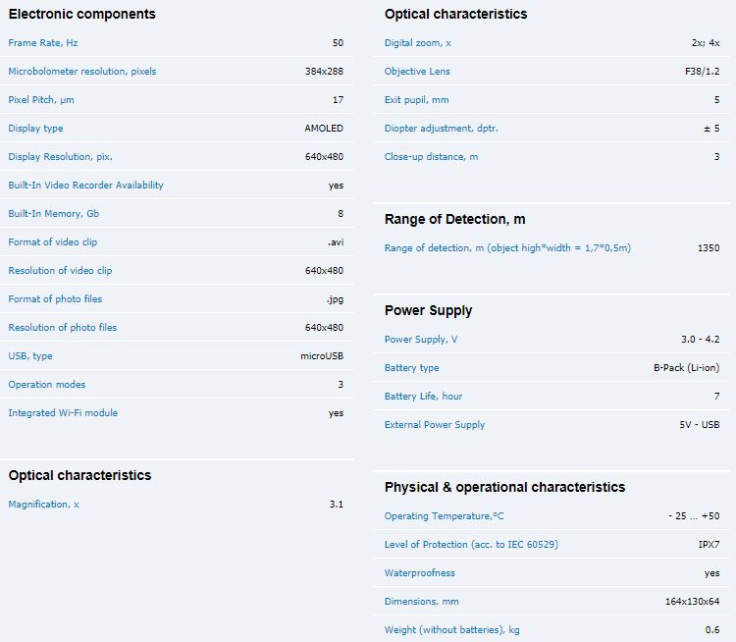This screenshot has width=736, height=642.
Task: Select the Format of photo files label
Action: (x=55, y=299)
